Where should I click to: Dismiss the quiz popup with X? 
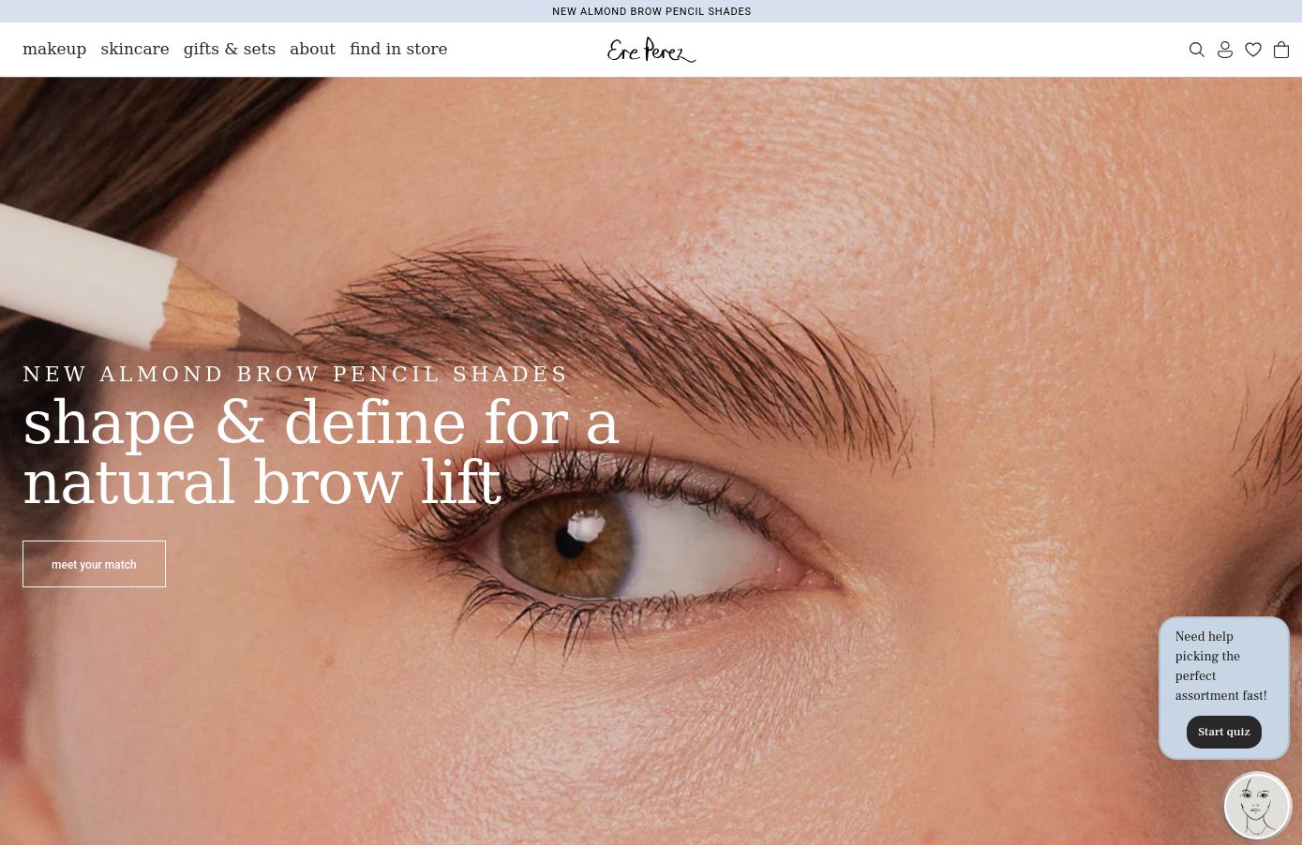click(x=1276, y=598)
